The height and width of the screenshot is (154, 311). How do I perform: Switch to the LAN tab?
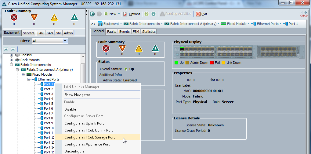(41, 33)
